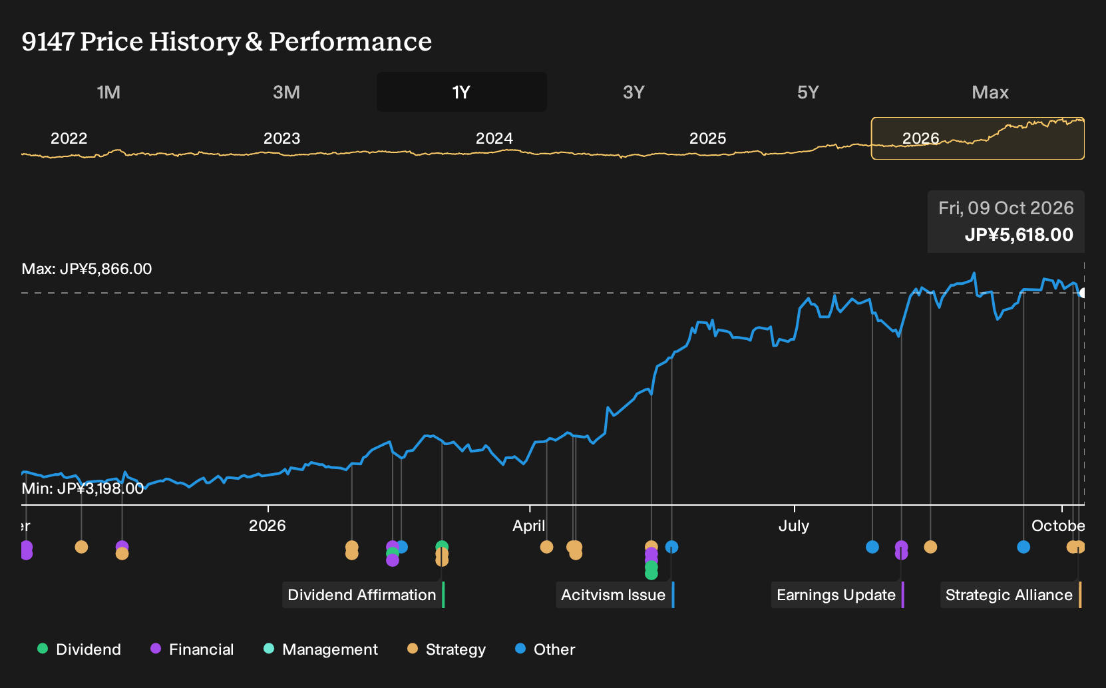Click the "9147 Price History & Performance" heading
This screenshot has width=1106, height=688.
click(x=227, y=41)
